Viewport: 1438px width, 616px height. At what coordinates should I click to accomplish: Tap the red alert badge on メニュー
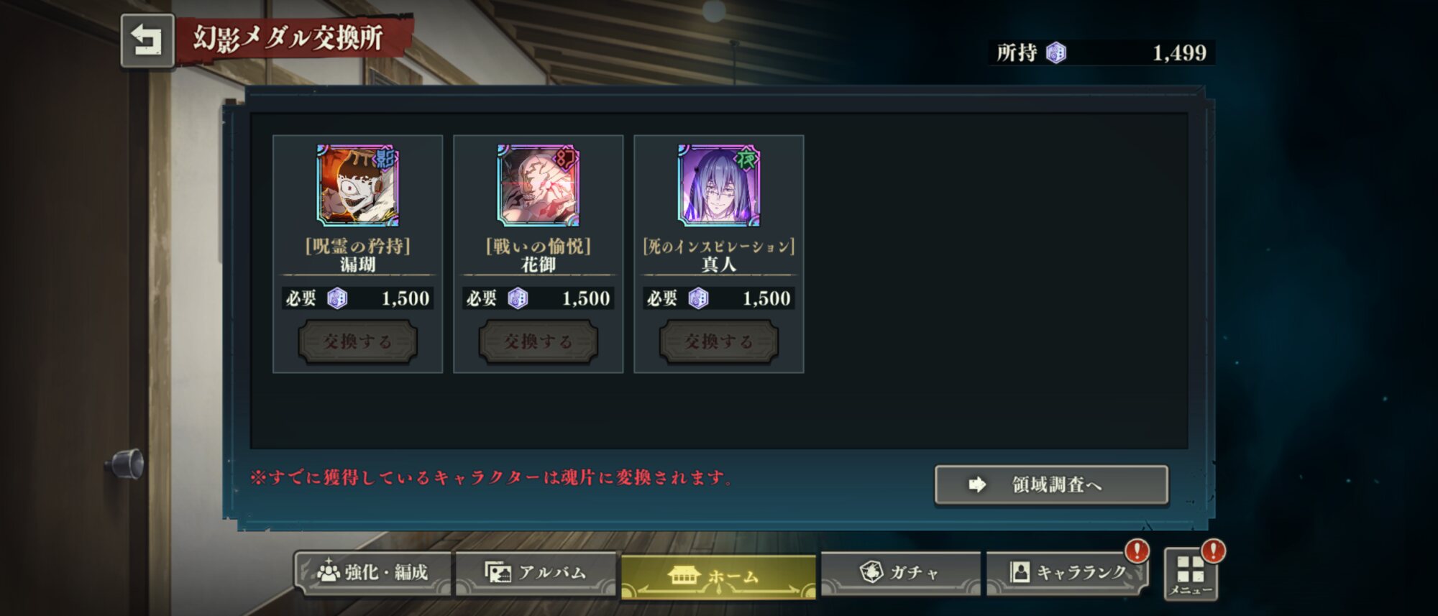tap(1214, 551)
